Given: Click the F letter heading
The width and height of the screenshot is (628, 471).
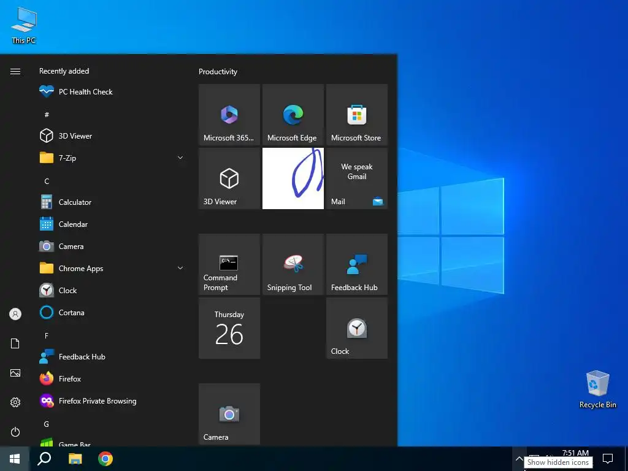Looking at the screenshot, I should click(x=47, y=335).
